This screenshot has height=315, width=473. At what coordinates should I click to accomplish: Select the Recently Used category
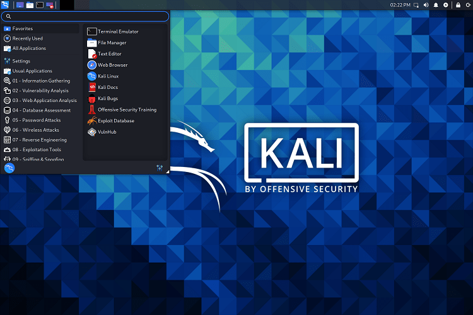pos(41,38)
